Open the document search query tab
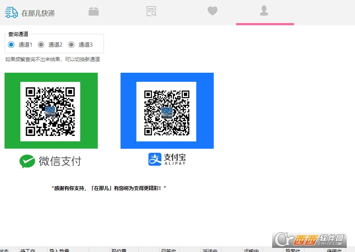Viewport: 355px width, 252px height. tap(152, 11)
